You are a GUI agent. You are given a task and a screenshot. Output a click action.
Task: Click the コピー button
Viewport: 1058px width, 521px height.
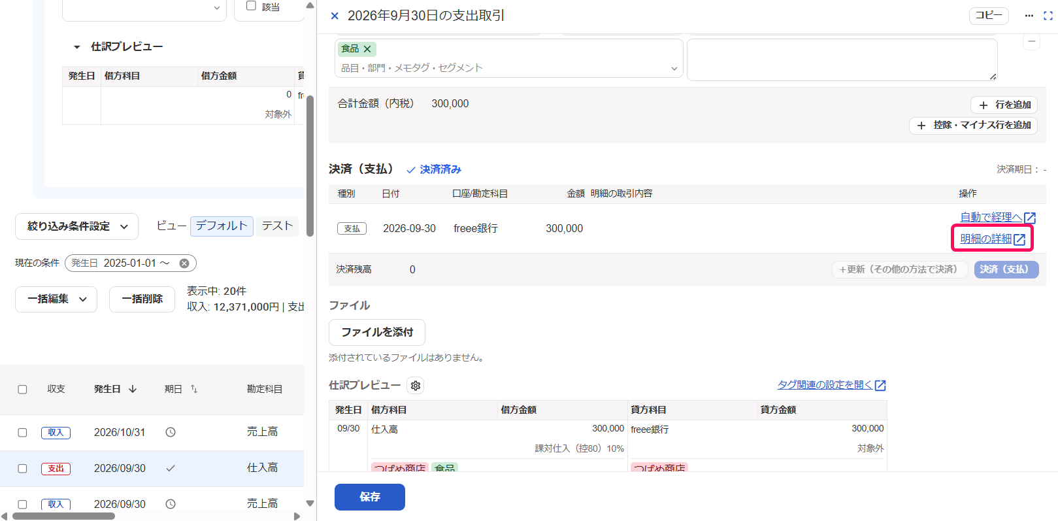tap(989, 16)
